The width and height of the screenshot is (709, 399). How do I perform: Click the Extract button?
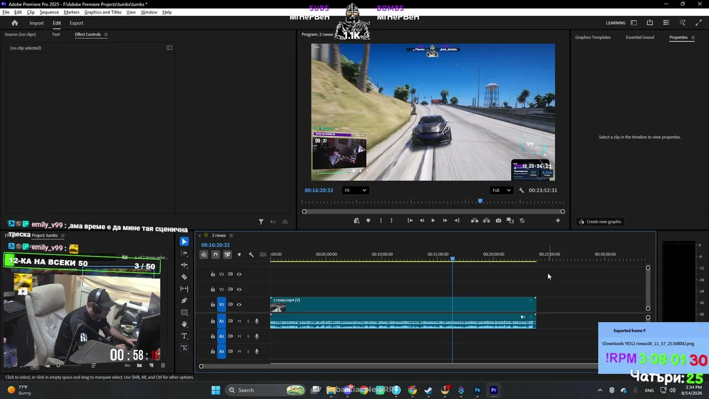[486, 221]
